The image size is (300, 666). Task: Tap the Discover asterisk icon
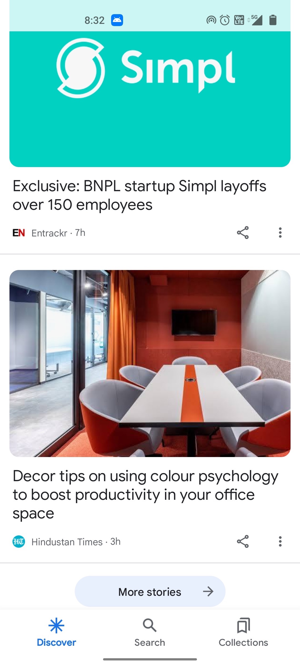pos(56,625)
